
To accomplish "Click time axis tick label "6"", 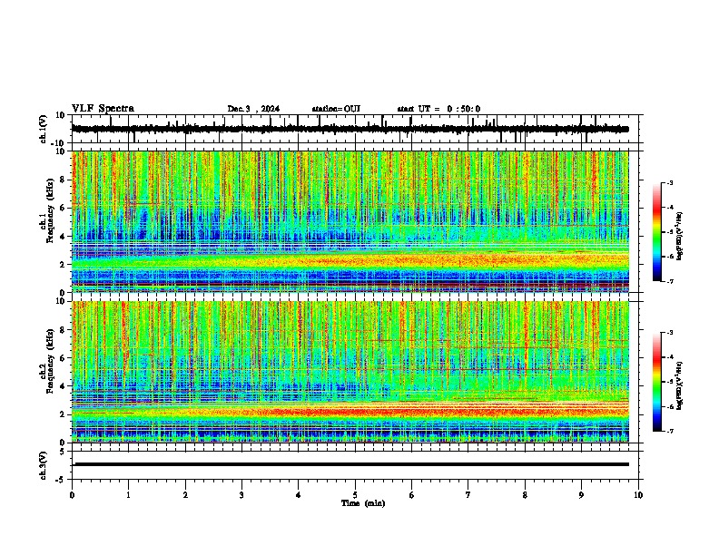I will click(x=412, y=495).
